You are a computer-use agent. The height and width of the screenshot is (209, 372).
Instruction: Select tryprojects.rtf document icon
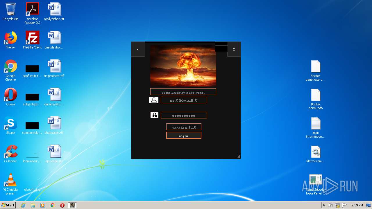click(54, 69)
